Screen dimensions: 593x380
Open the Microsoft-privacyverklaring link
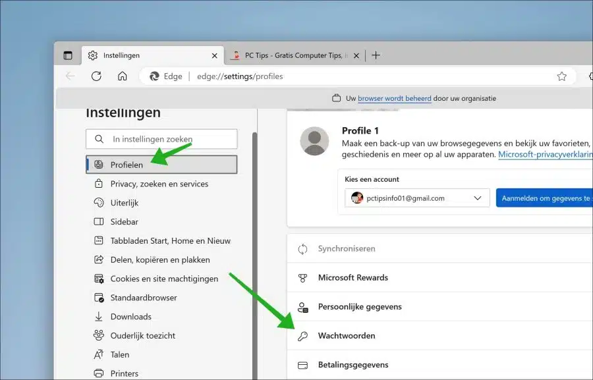coord(546,154)
